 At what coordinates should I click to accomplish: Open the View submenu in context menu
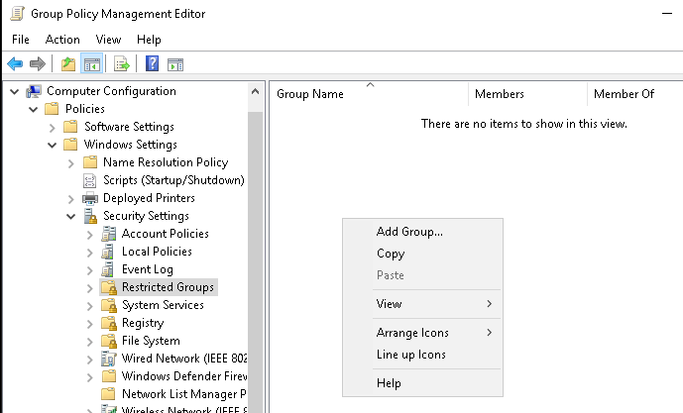tap(422, 304)
